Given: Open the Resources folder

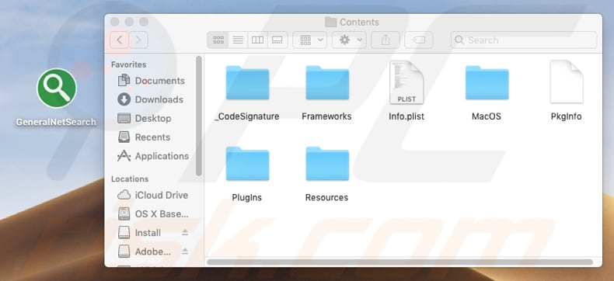Looking at the screenshot, I should click(327, 163).
